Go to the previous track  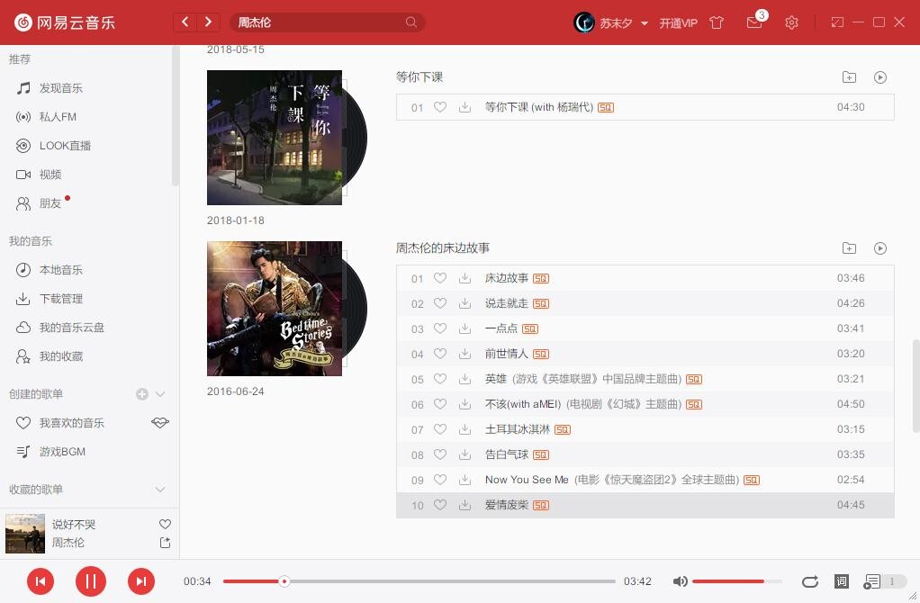pyautogui.click(x=40, y=581)
